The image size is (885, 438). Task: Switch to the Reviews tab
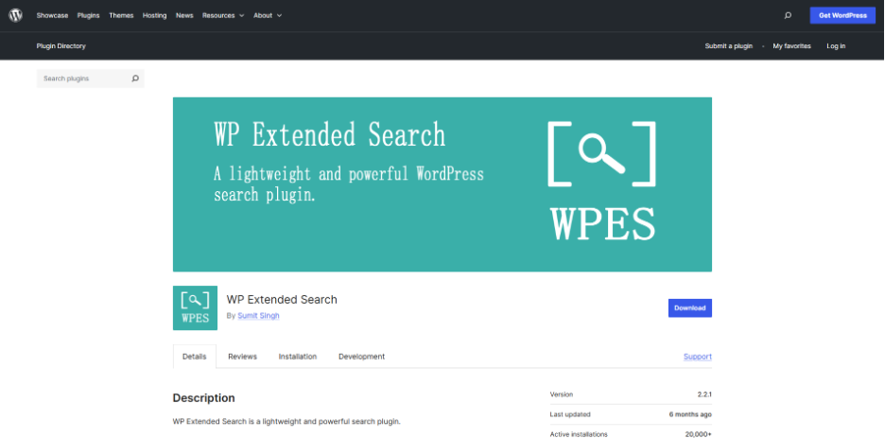point(242,357)
